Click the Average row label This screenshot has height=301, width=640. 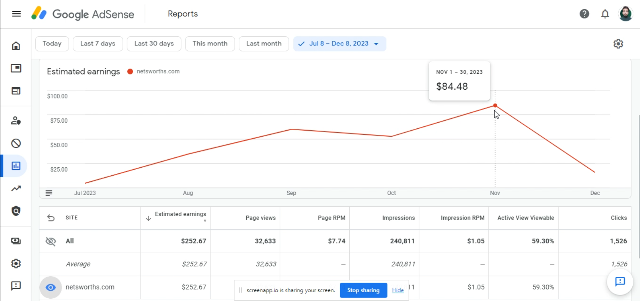point(78,264)
